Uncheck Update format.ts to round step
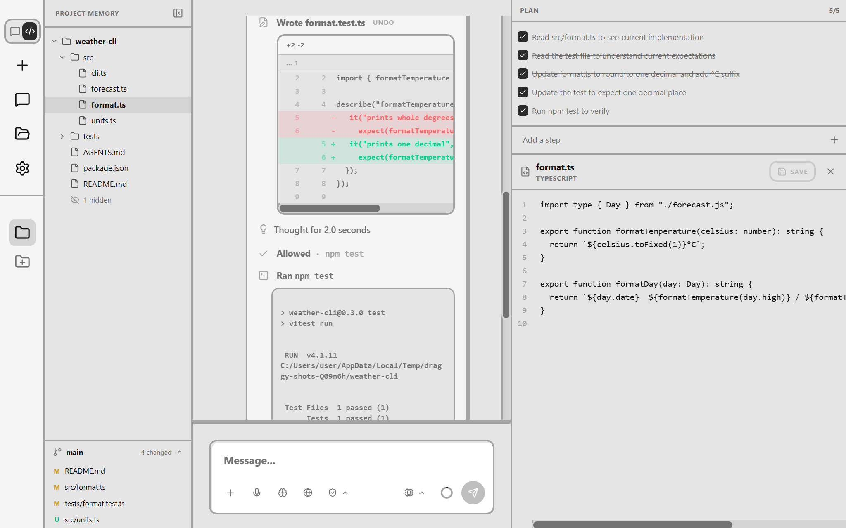 coord(523,73)
